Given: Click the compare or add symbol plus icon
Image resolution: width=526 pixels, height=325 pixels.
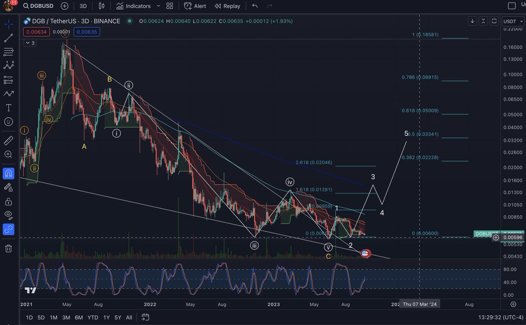Looking at the screenshot, I should point(65,6).
